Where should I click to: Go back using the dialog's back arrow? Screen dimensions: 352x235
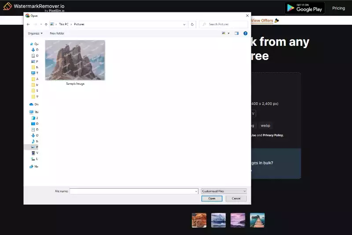pyautogui.click(x=28, y=24)
